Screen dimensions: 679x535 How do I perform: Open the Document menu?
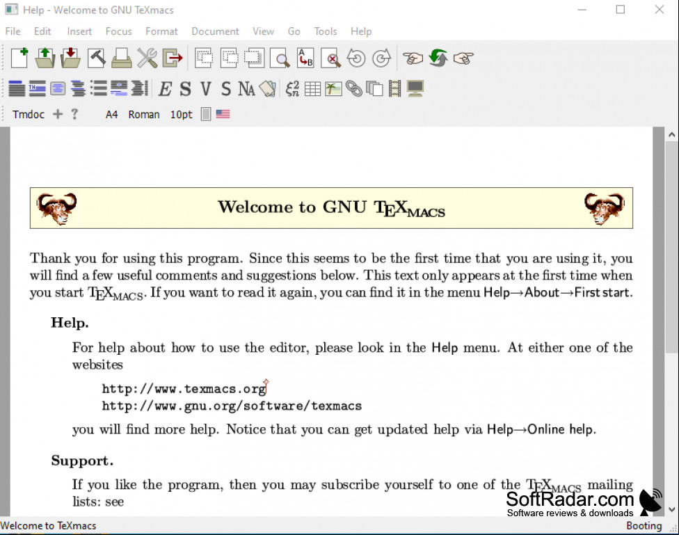(x=215, y=31)
